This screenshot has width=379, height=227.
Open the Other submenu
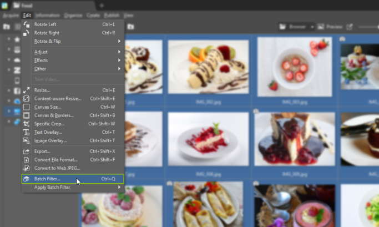click(73, 69)
